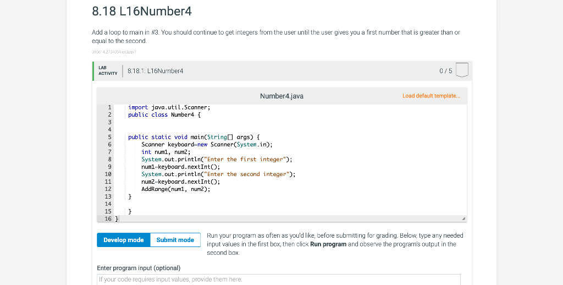Click the int num1, num2 line
The height and width of the screenshot is (285, 563).
point(166,152)
